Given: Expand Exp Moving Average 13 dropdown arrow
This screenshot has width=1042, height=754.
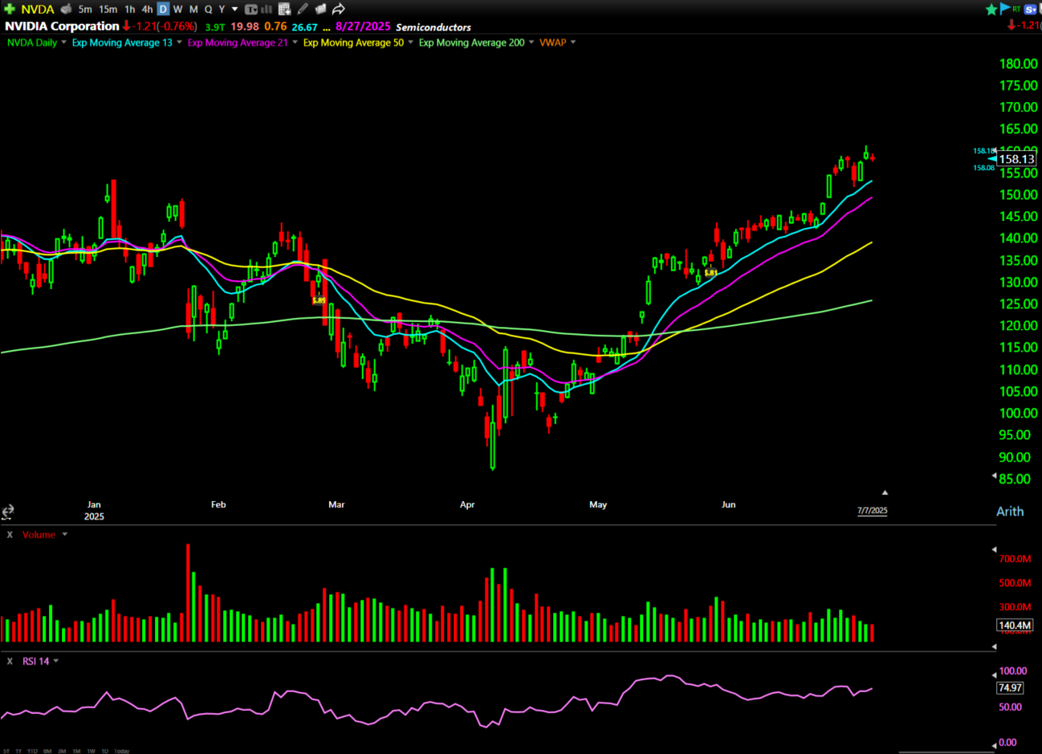Looking at the screenshot, I should [x=179, y=43].
